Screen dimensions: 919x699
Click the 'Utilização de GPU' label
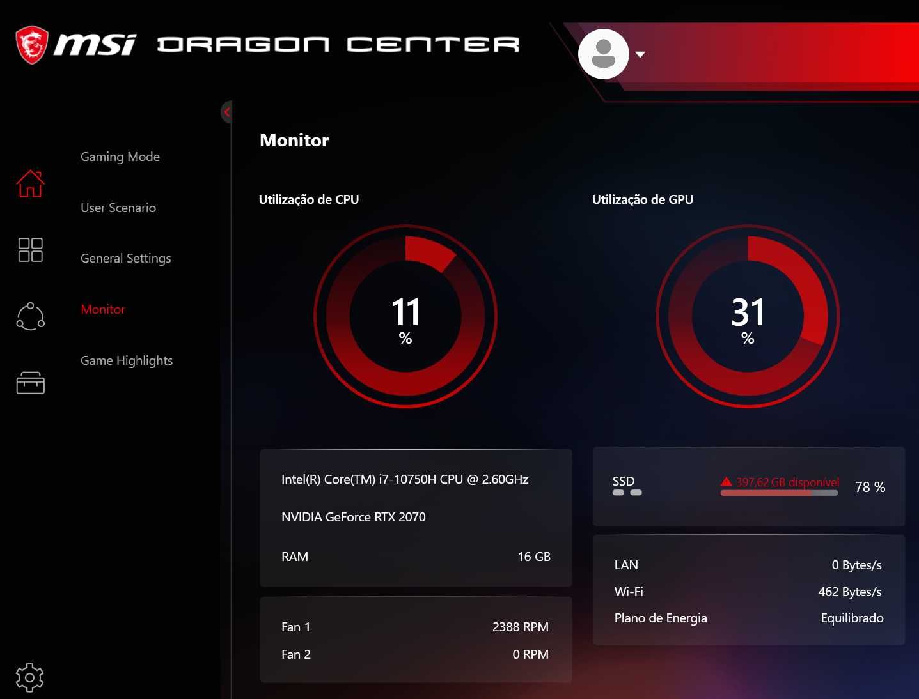coord(643,199)
